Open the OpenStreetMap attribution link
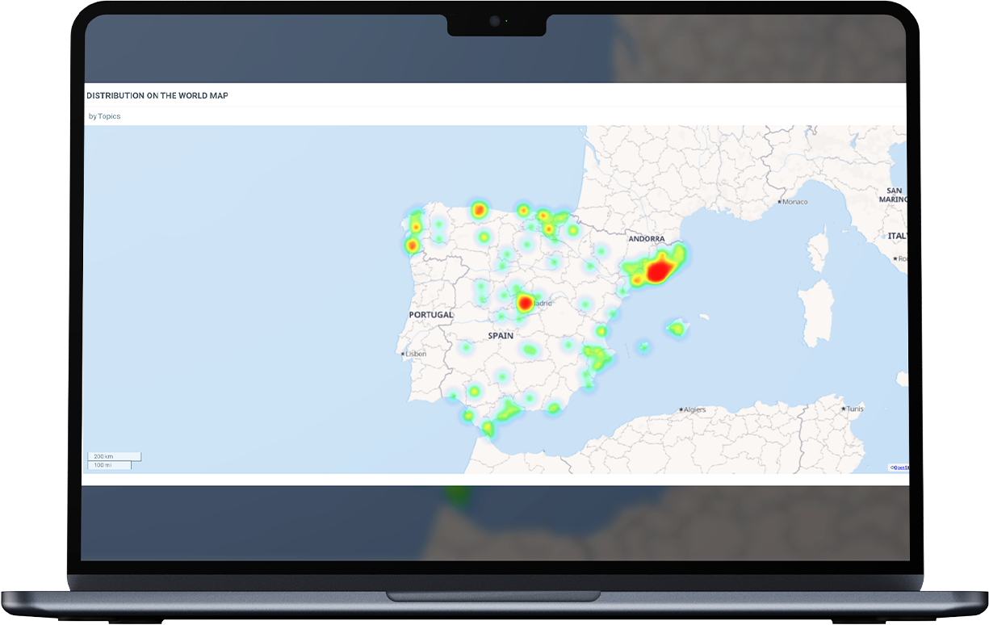Image resolution: width=989 pixels, height=625 pixels. tap(899, 467)
